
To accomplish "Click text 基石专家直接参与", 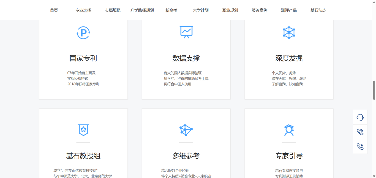I will (x=289, y=171).
